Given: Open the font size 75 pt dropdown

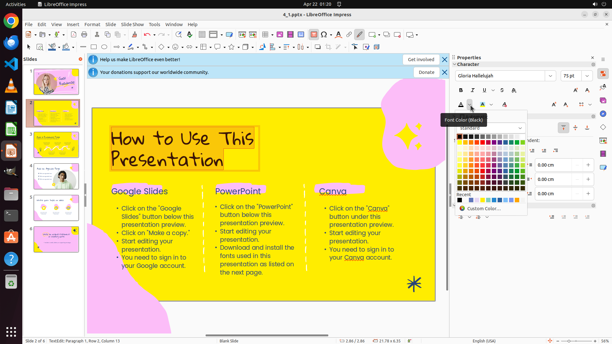Looking at the screenshot, I should coord(587,76).
